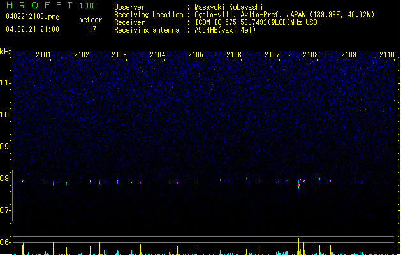
Task: Select the file name 0402212100.png
Action: [x=33, y=17]
